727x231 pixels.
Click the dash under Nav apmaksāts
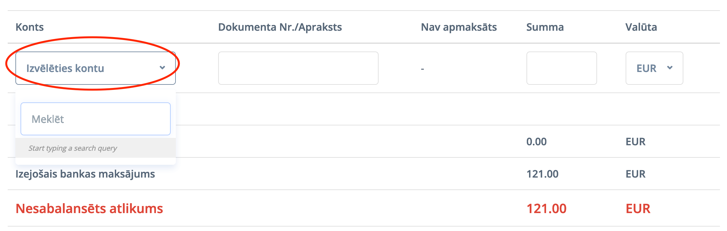[423, 69]
